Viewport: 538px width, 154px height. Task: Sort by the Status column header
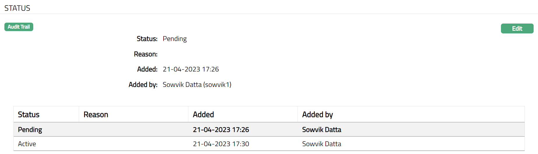tap(29, 115)
